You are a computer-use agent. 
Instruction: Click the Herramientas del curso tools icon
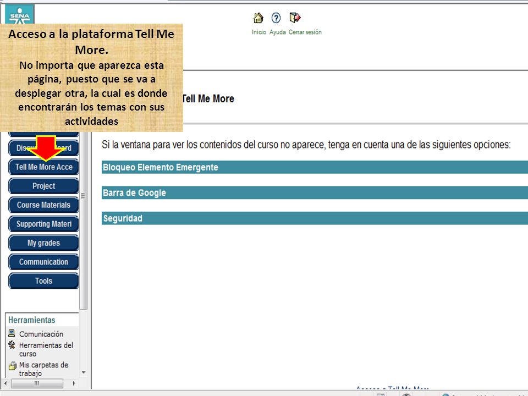point(12,344)
